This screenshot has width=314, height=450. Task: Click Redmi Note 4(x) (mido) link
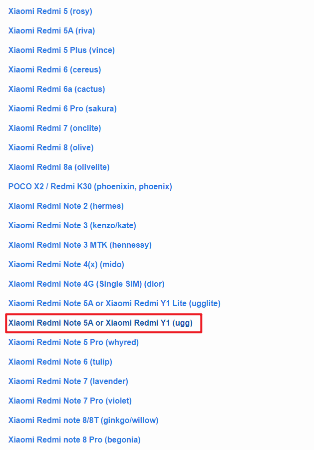[x=66, y=265]
